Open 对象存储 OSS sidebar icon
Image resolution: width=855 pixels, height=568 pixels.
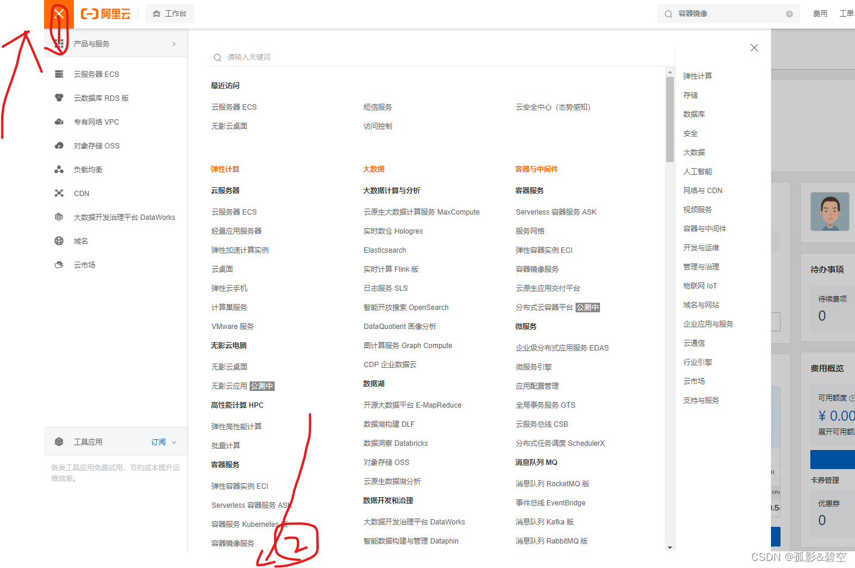59,145
